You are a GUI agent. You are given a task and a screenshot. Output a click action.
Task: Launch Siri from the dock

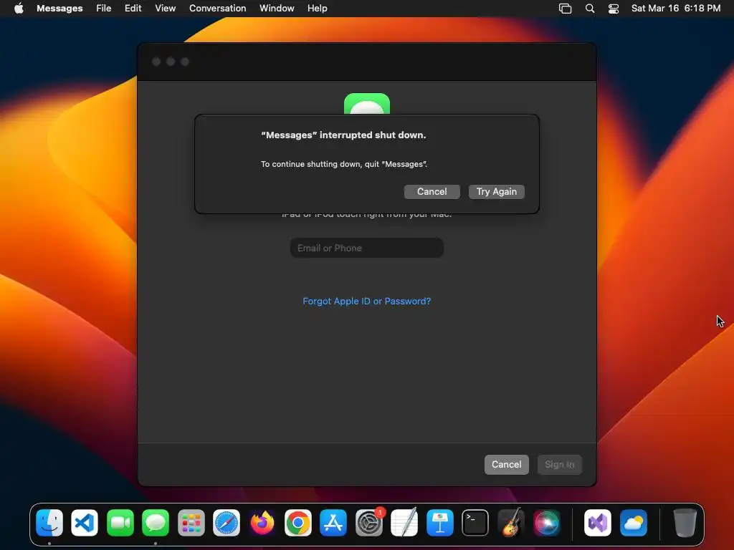pos(546,522)
